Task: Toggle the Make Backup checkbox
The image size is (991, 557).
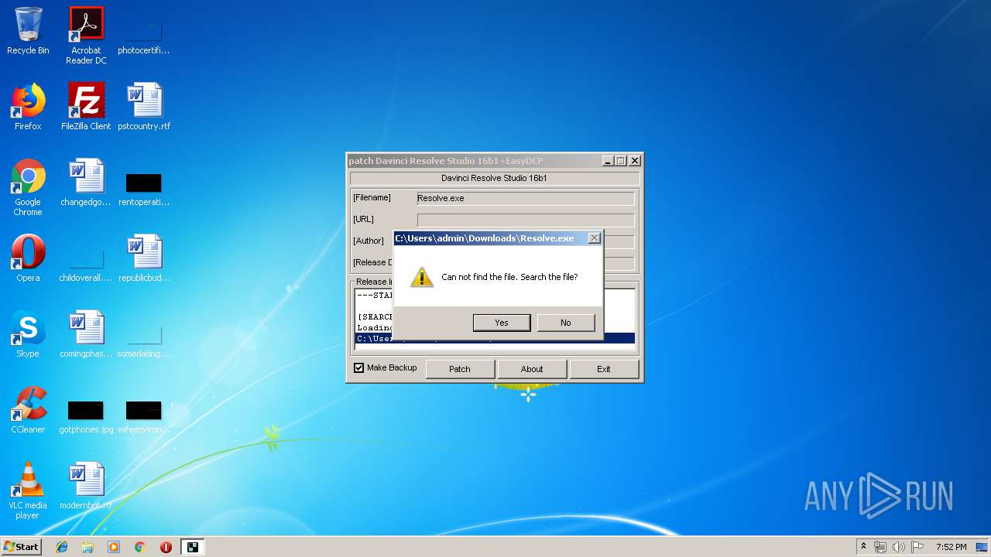Action: pos(359,368)
